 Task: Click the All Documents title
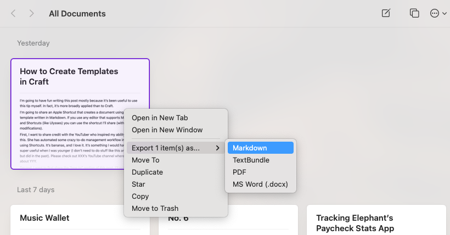[x=77, y=14]
